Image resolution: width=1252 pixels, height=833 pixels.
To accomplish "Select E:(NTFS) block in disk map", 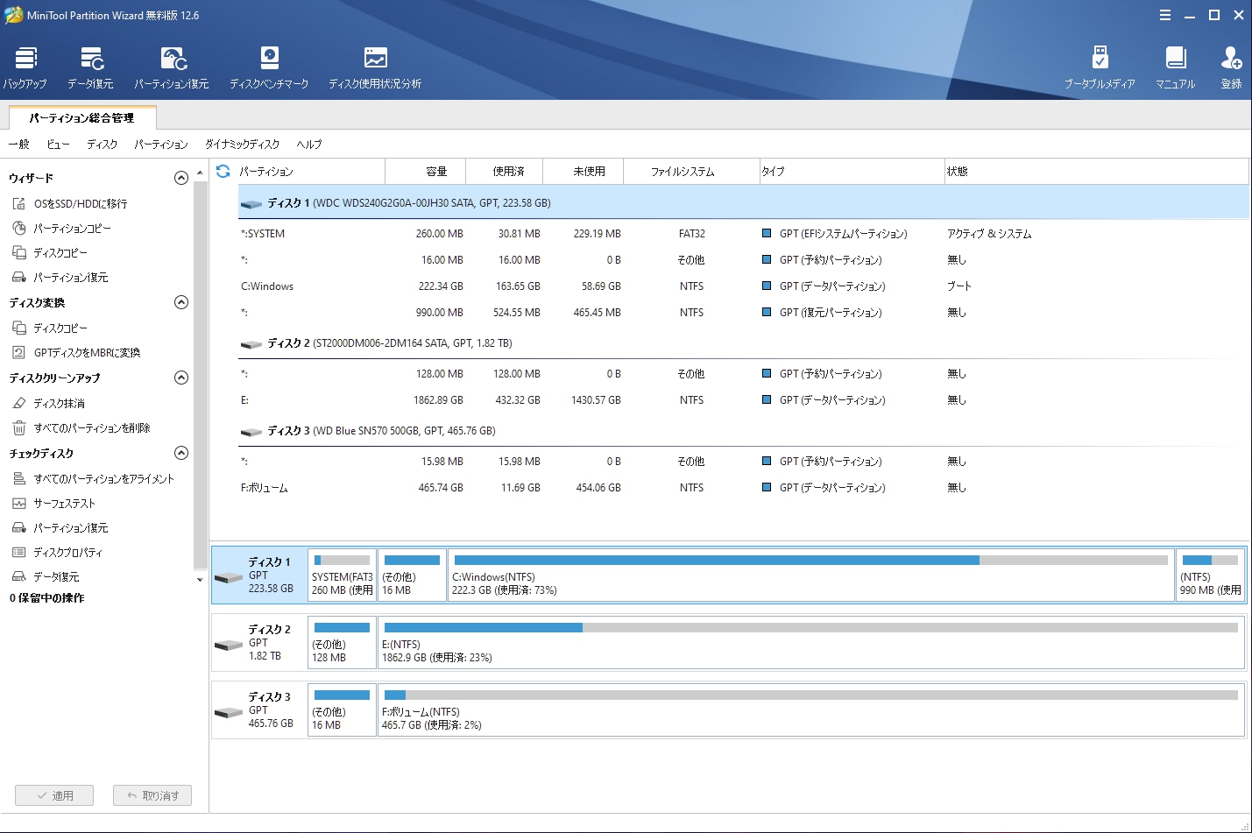I will [x=810, y=643].
